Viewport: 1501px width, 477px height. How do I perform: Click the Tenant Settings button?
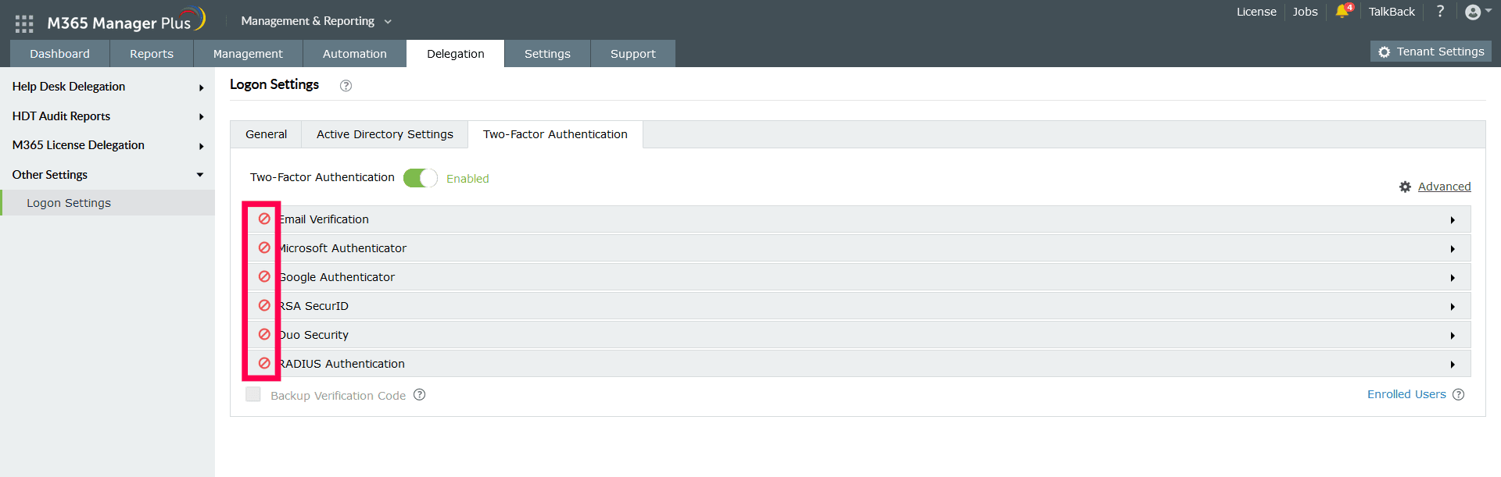(x=1431, y=52)
